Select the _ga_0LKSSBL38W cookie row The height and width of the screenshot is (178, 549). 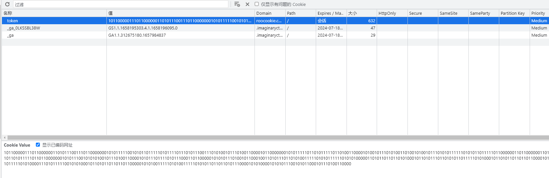click(x=275, y=28)
